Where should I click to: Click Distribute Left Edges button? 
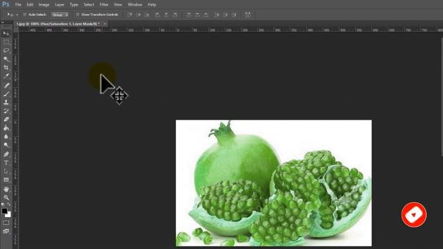point(217,15)
